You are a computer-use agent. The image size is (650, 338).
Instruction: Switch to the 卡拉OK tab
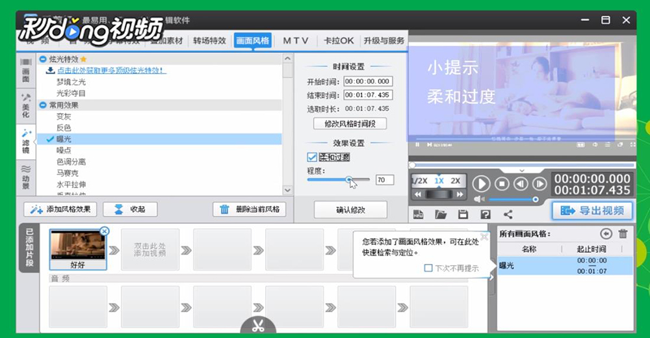338,41
